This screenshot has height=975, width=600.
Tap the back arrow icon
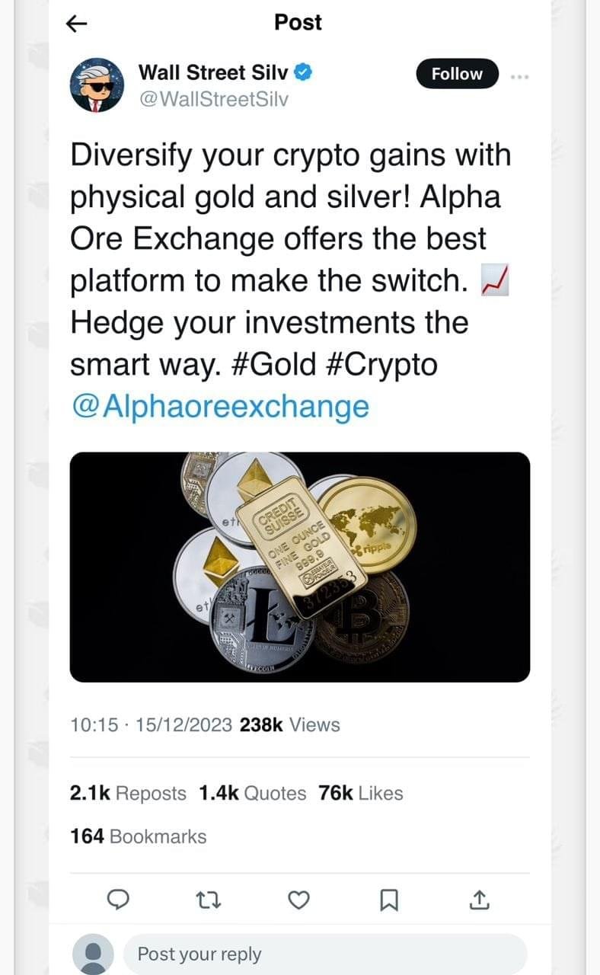pos(77,24)
